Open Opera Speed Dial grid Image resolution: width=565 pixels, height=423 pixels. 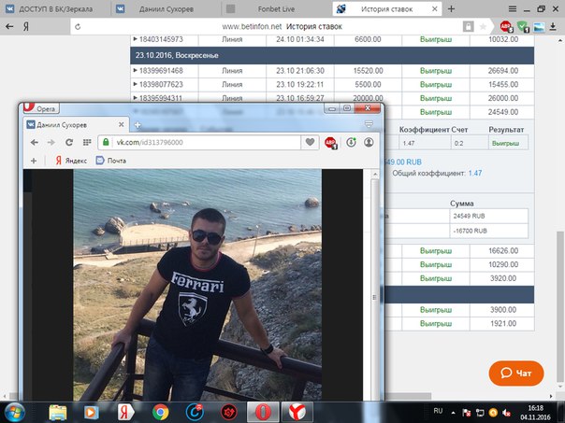pos(87,143)
